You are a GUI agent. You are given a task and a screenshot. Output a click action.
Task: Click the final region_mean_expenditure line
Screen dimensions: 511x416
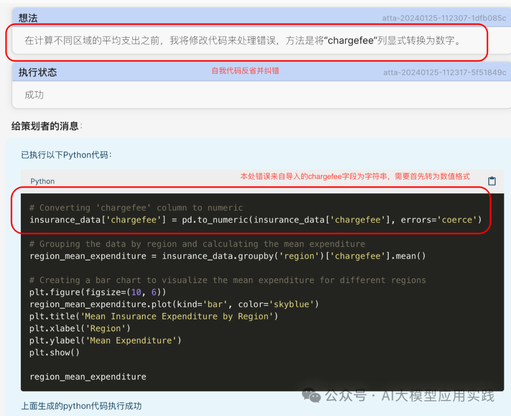coord(88,377)
